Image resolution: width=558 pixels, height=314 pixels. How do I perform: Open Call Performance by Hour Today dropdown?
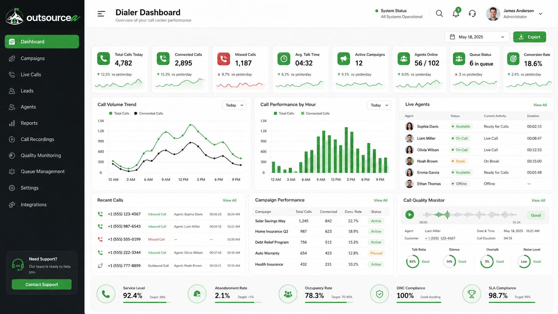point(379,105)
